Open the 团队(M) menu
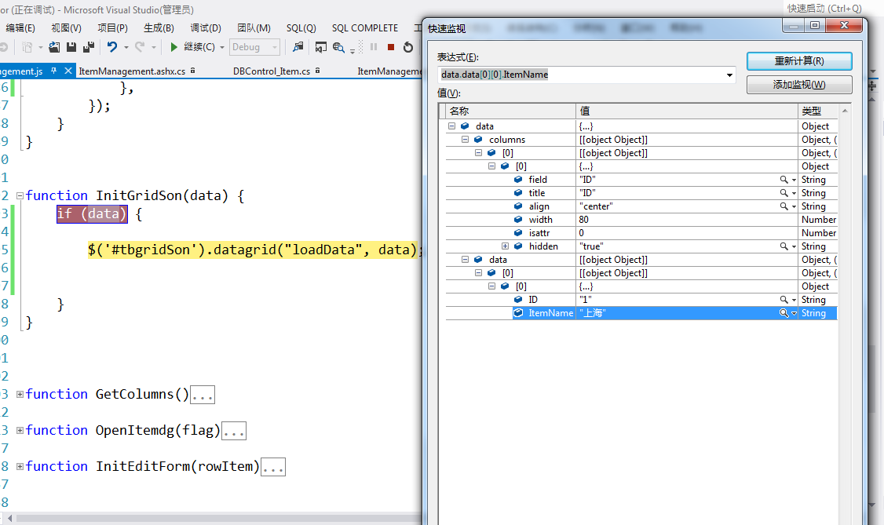This screenshot has height=525, width=884. click(254, 27)
